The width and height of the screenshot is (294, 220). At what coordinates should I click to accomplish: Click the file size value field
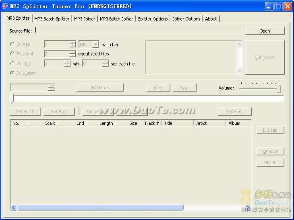coord(56,44)
